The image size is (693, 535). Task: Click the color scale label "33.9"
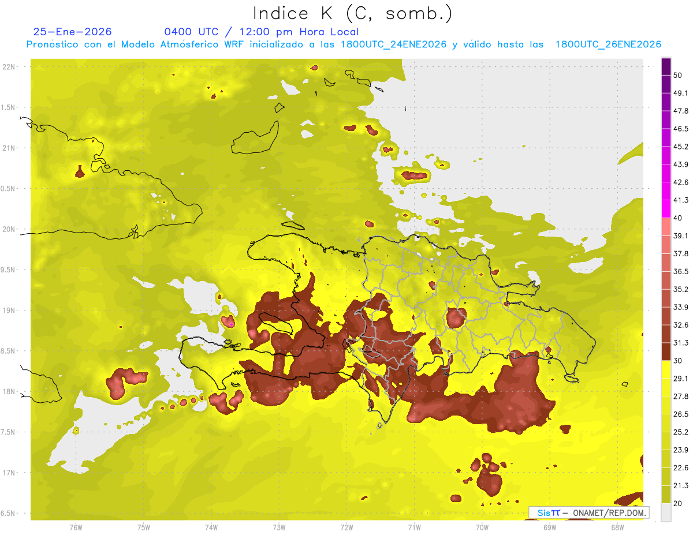point(681,307)
